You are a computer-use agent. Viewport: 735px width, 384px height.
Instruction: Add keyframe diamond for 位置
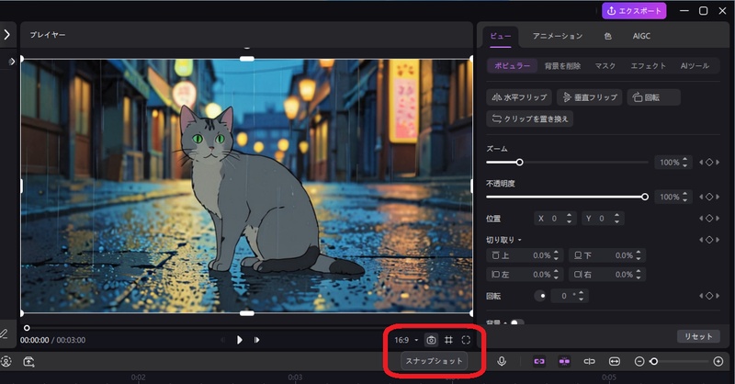tap(709, 219)
